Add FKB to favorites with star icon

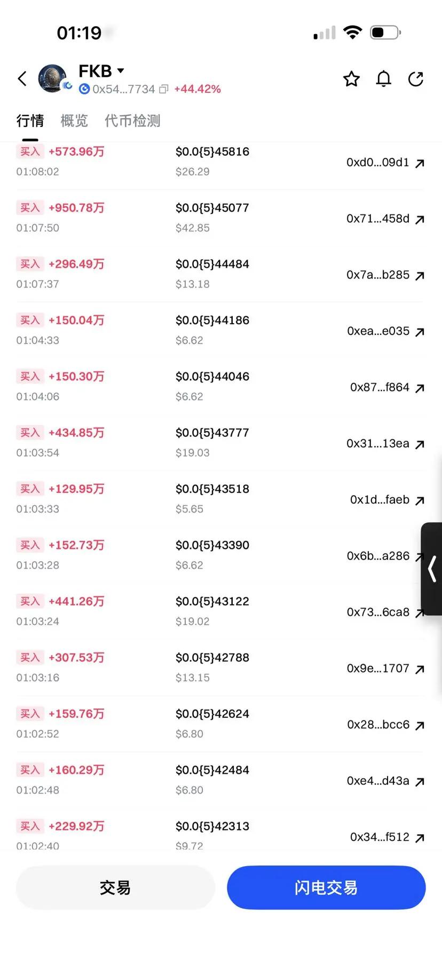point(351,79)
